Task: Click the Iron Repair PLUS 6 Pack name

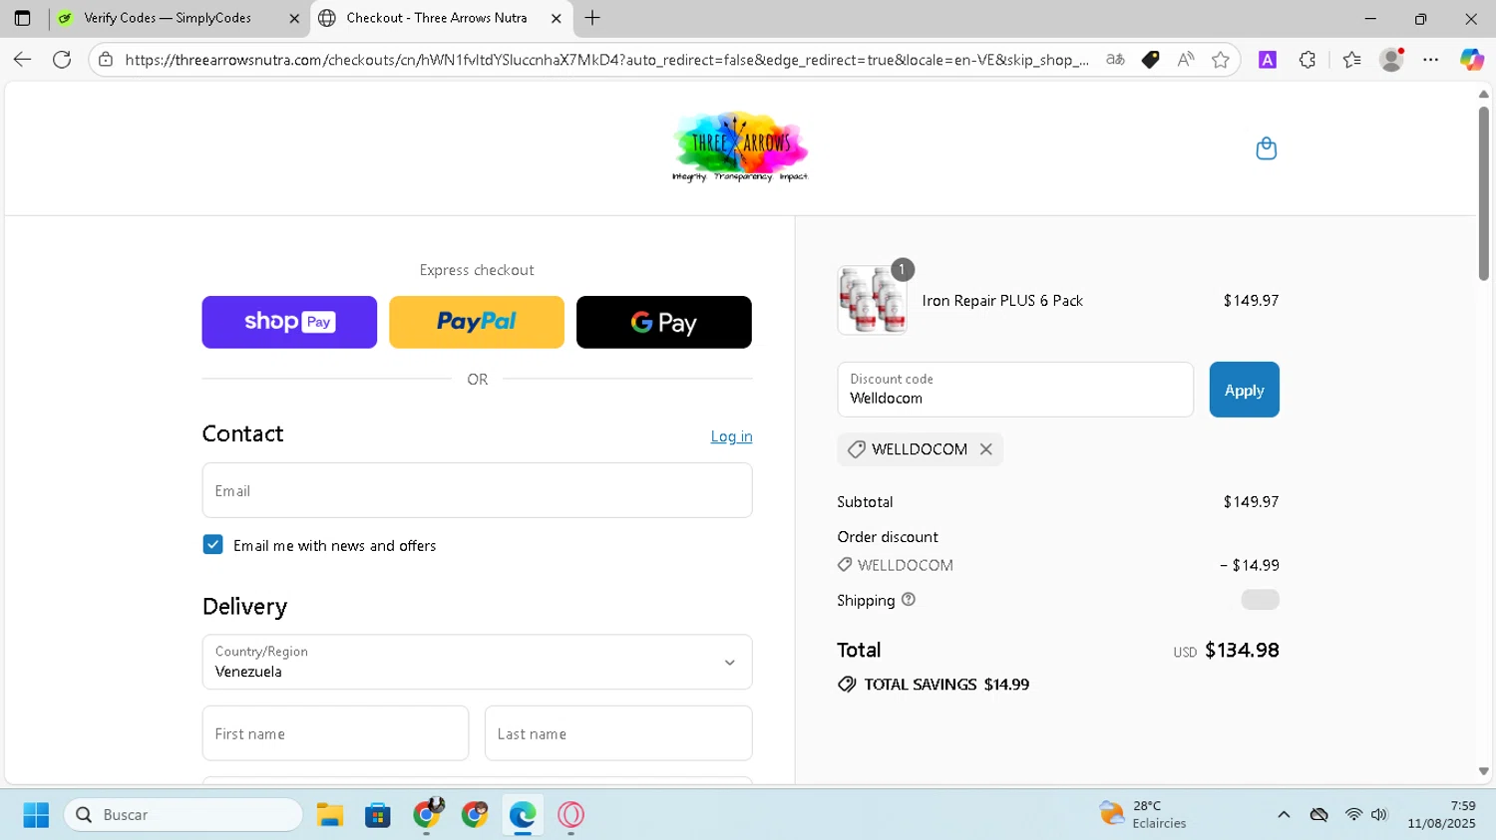Action: [x=1002, y=301]
